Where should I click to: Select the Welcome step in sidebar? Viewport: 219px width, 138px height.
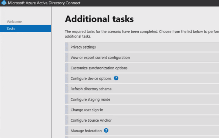(x=14, y=21)
